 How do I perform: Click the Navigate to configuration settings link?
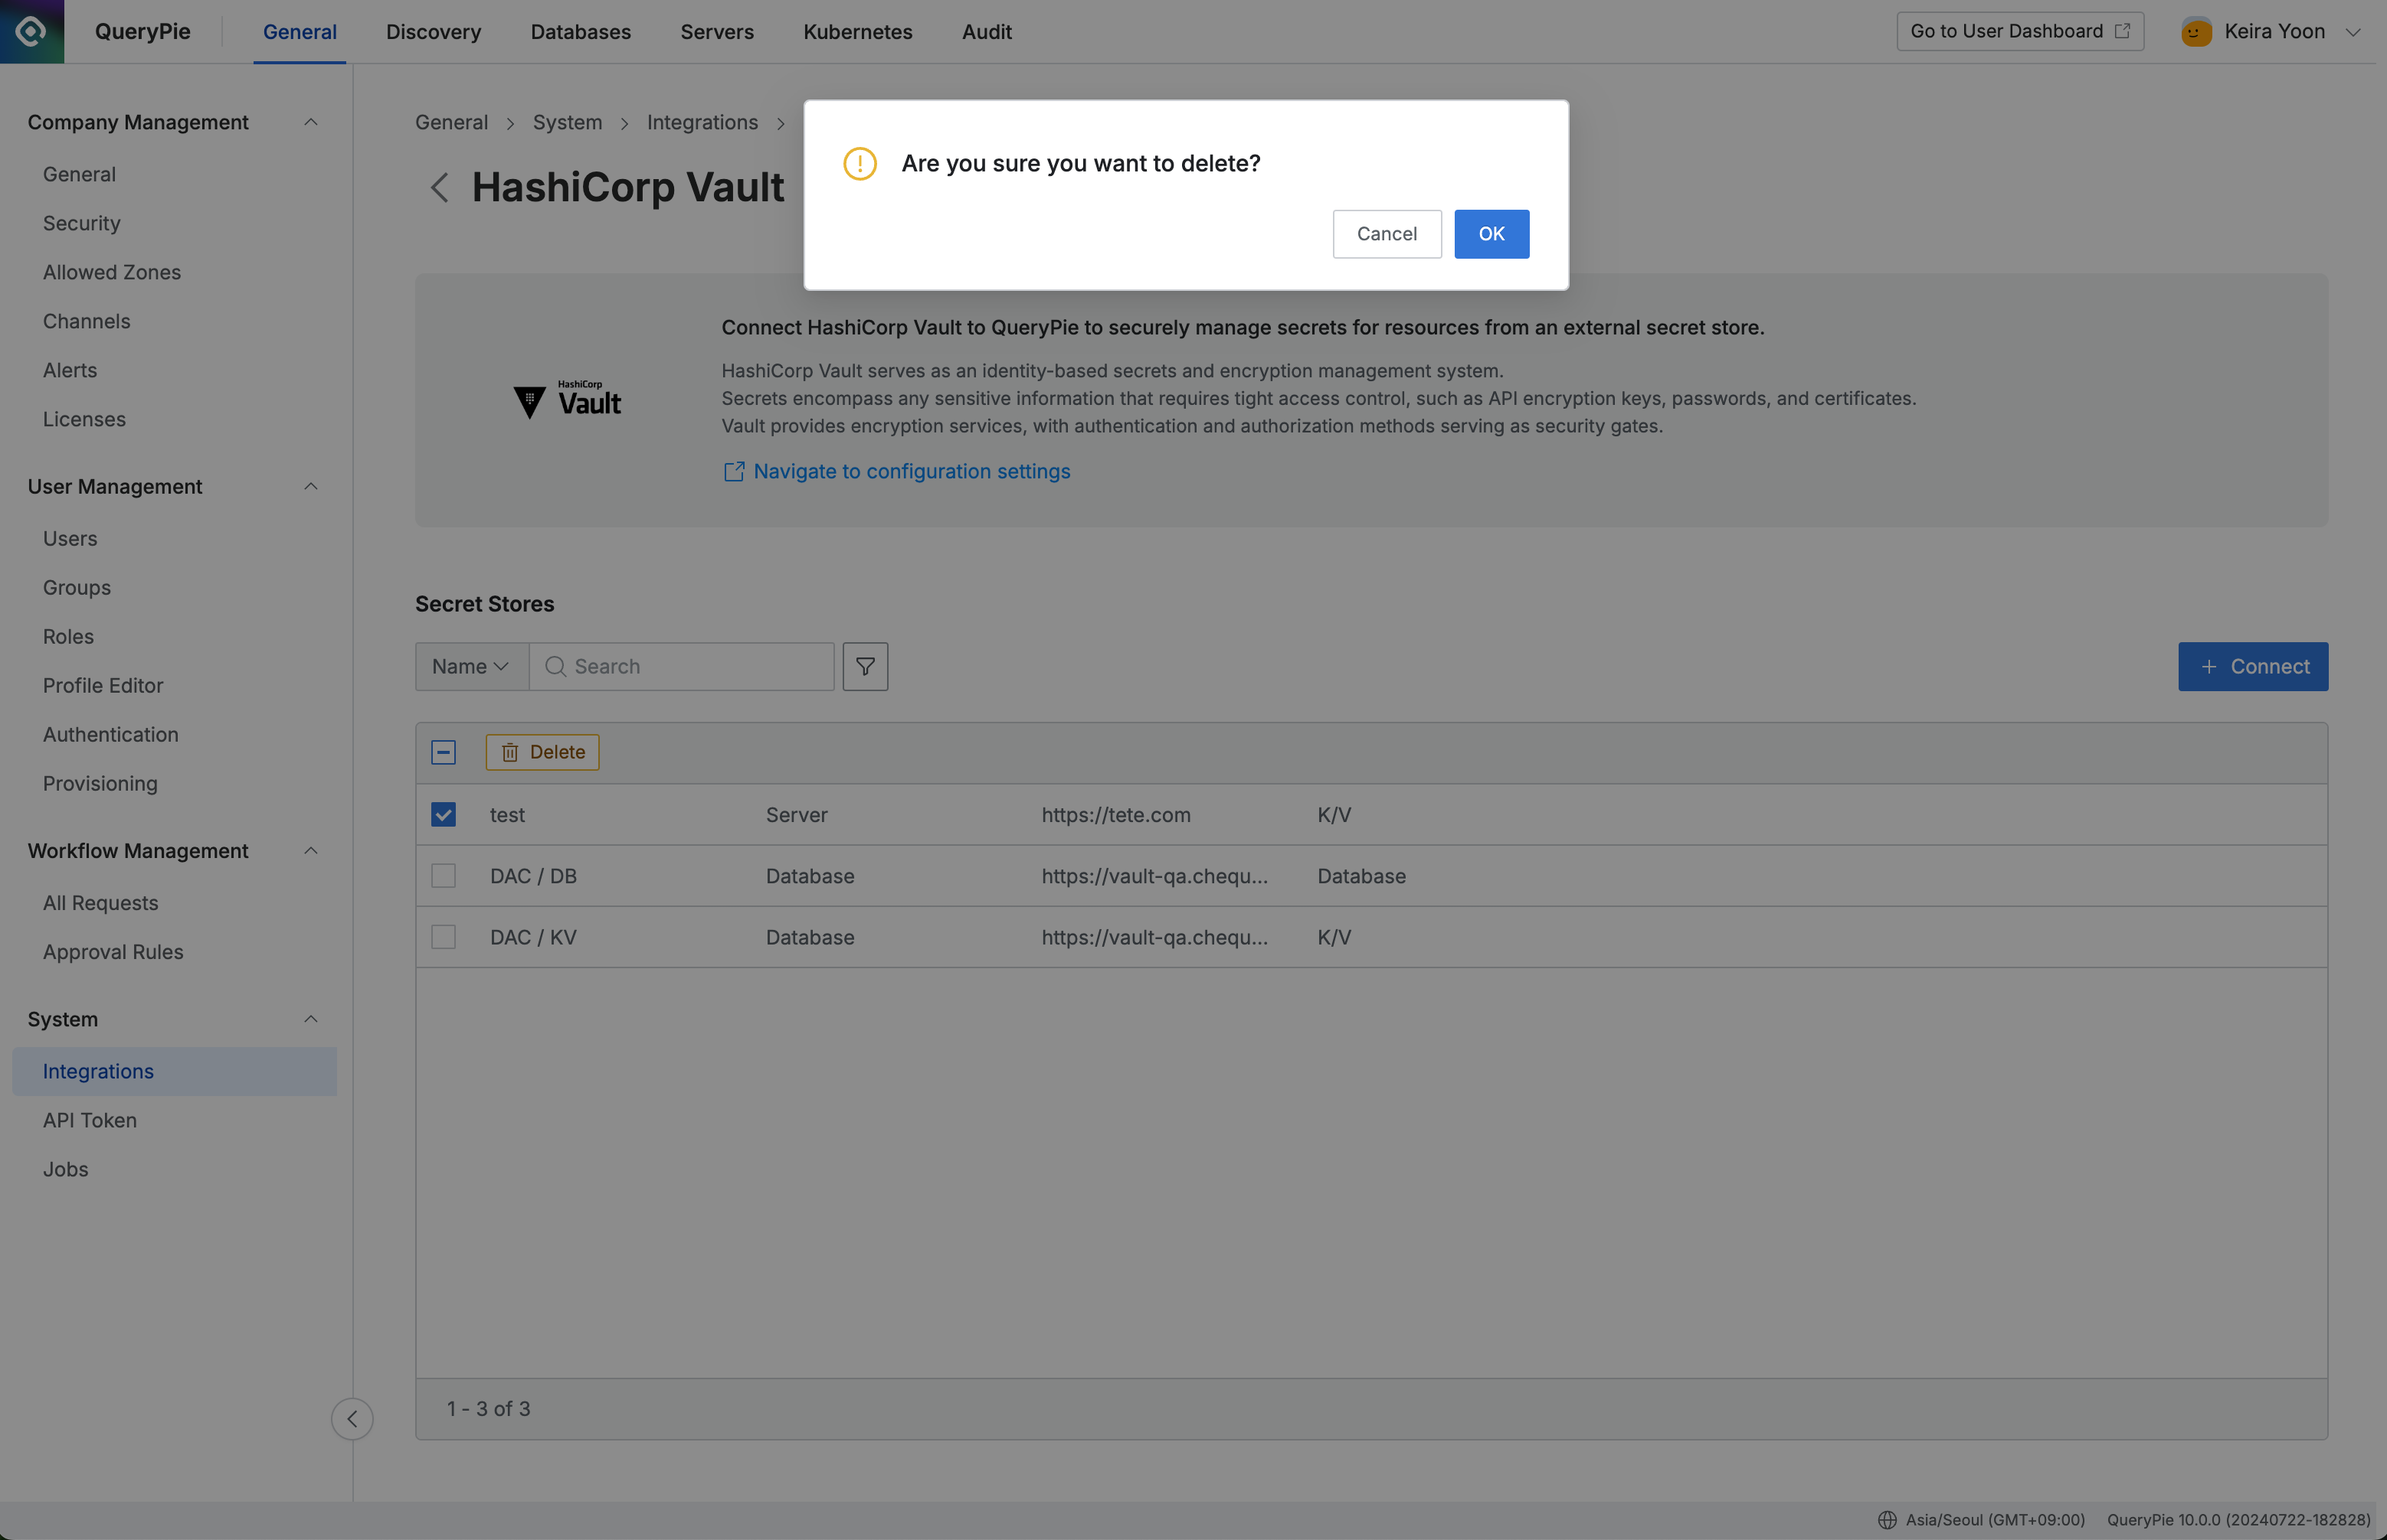click(912, 471)
